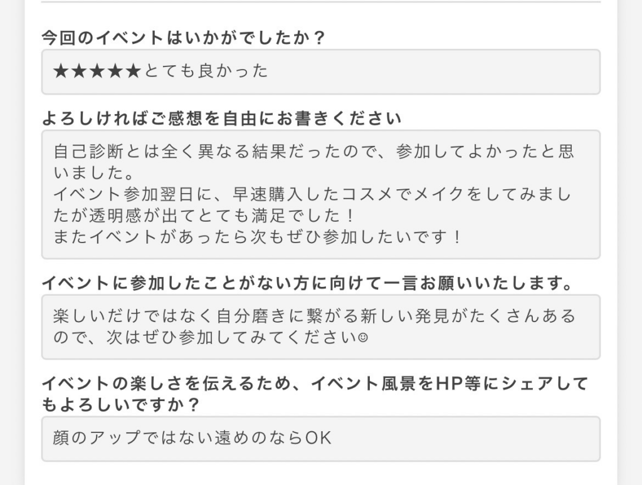Image resolution: width=642 pixels, height=485 pixels.
Task: Select the rating field showing とても良かった
Action: pyautogui.click(x=321, y=72)
